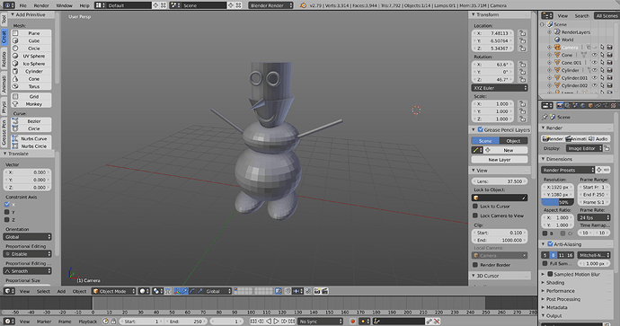Open the Render properties tab icon
Screen dimensions: 620x326
point(560,105)
